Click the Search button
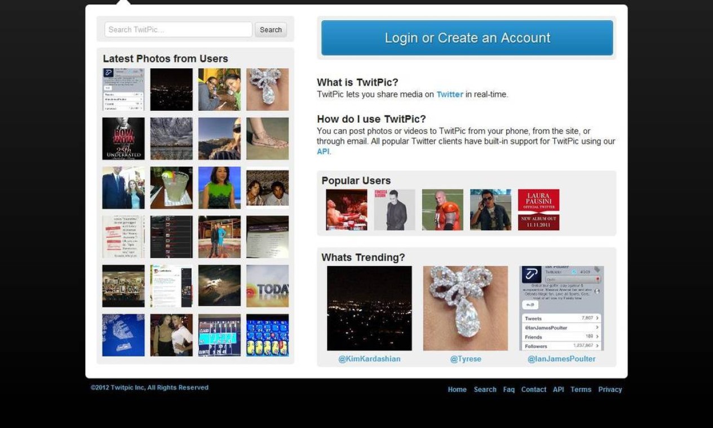The image size is (713, 428). click(271, 29)
